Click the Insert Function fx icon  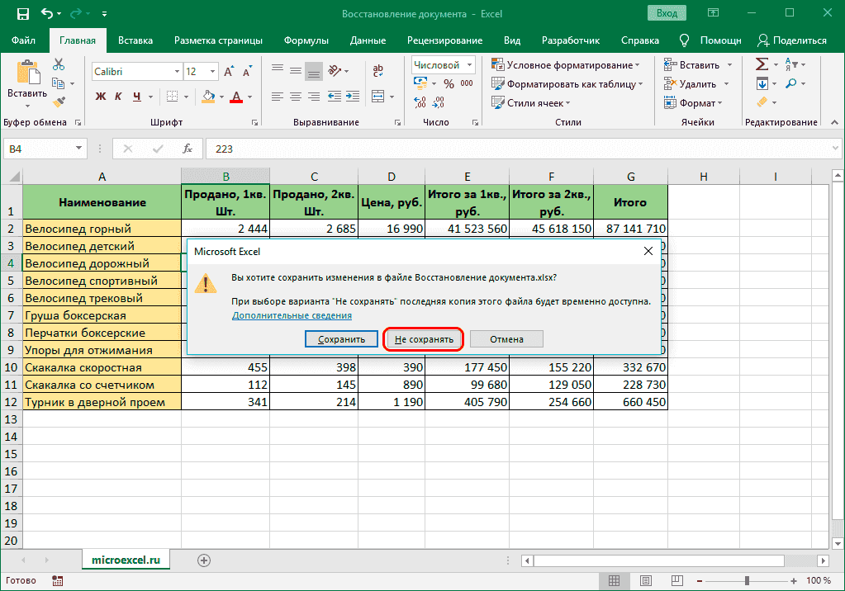[x=188, y=149]
